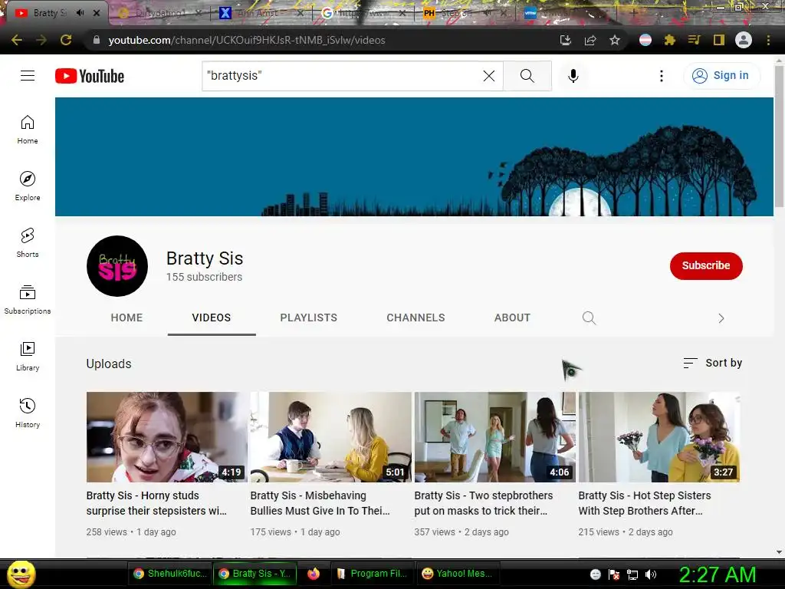Reload the current page
This screenshot has width=785, height=589.
point(66,40)
